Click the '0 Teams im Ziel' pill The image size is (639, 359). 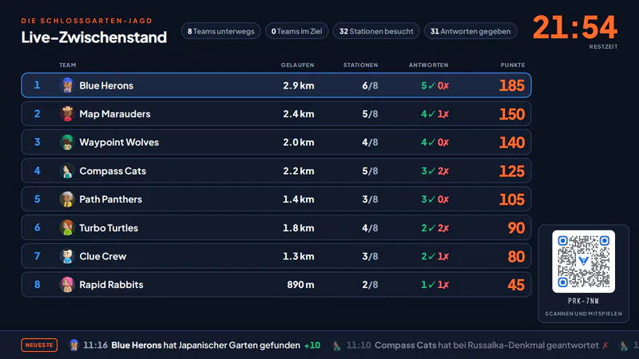pyautogui.click(x=296, y=31)
